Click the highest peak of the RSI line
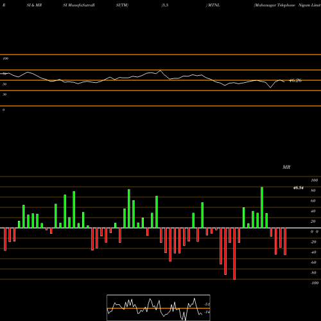The width and height of the screenshot is (321, 321). (160, 71)
